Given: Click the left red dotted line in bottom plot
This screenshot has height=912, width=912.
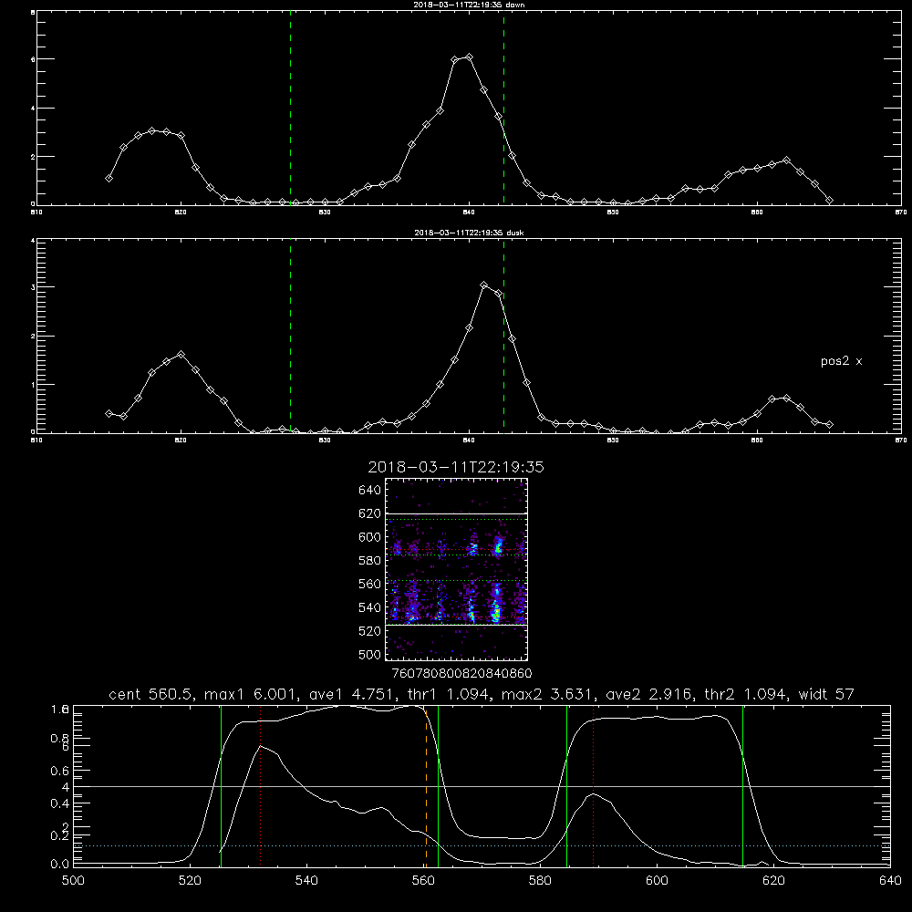Looking at the screenshot, I should coord(261,786).
